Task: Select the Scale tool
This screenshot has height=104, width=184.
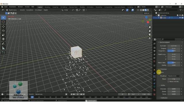Action: [x=3, y=35]
